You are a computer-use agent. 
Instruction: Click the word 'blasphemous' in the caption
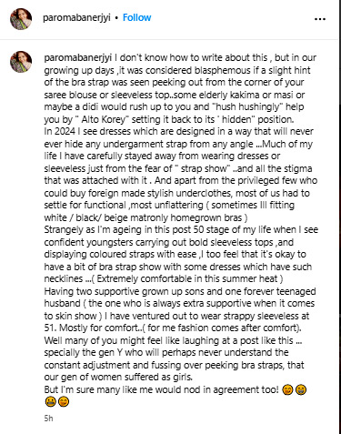(x=223, y=70)
